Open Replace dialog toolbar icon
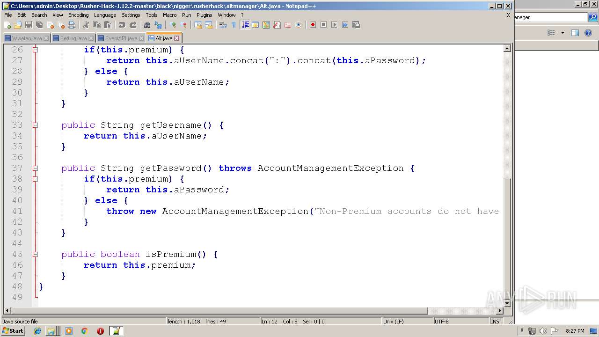The width and height of the screenshot is (599, 337). tap(158, 25)
